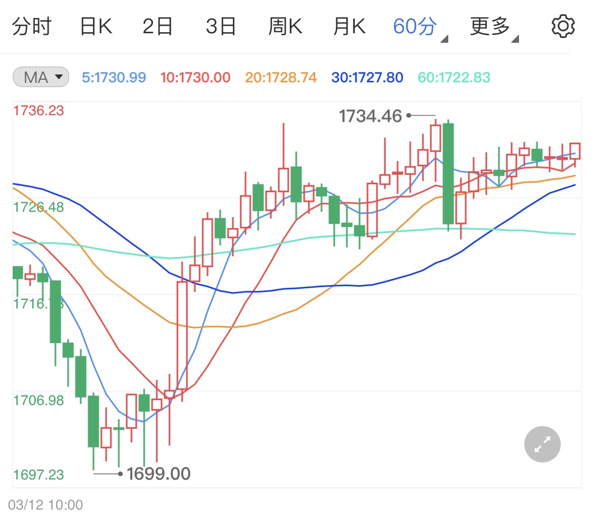Click the MA30 value 30:1727.80
594x519 pixels.
tap(367, 78)
